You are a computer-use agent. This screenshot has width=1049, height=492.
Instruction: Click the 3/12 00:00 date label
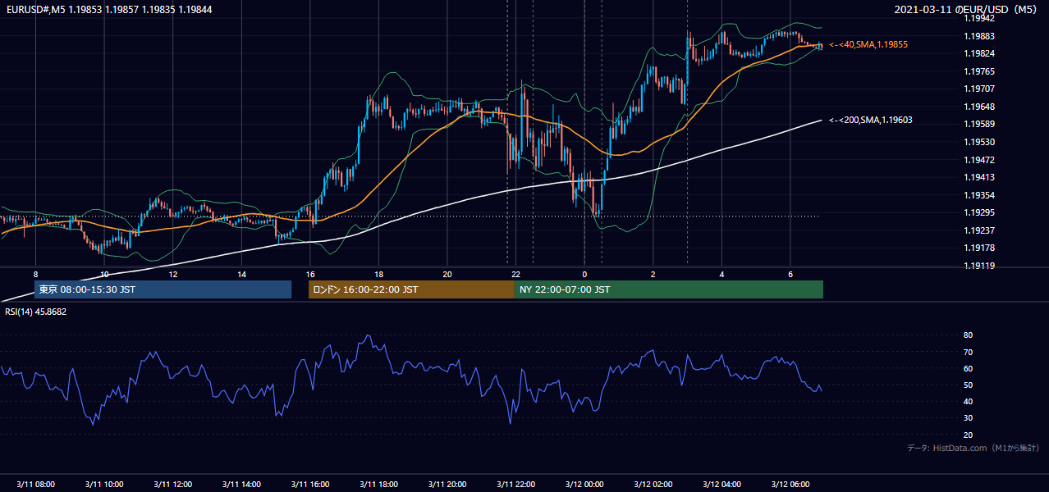pyautogui.click(x=584, y=485)
